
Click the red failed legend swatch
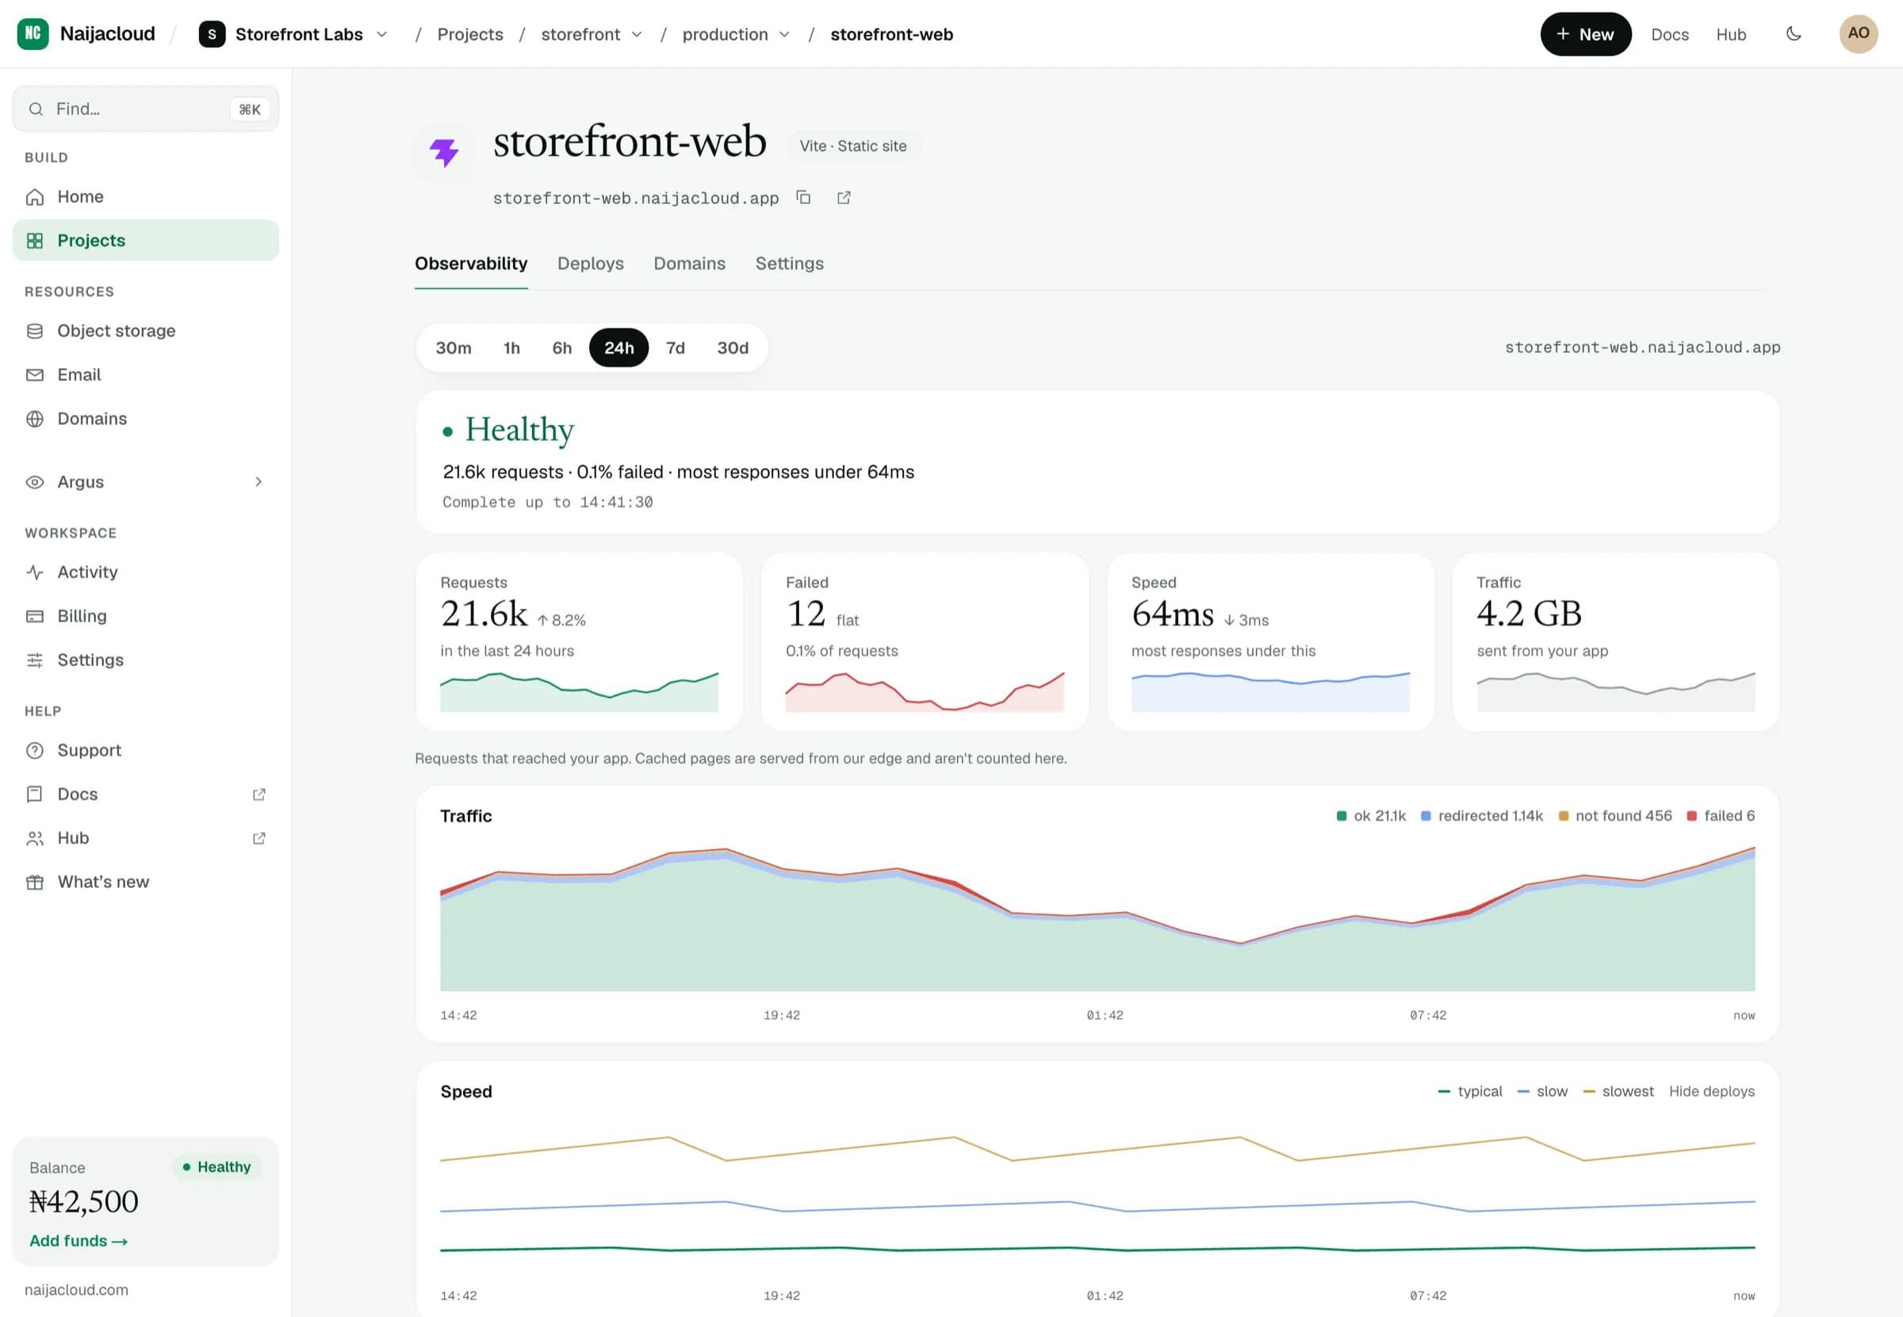(1691, 815)
